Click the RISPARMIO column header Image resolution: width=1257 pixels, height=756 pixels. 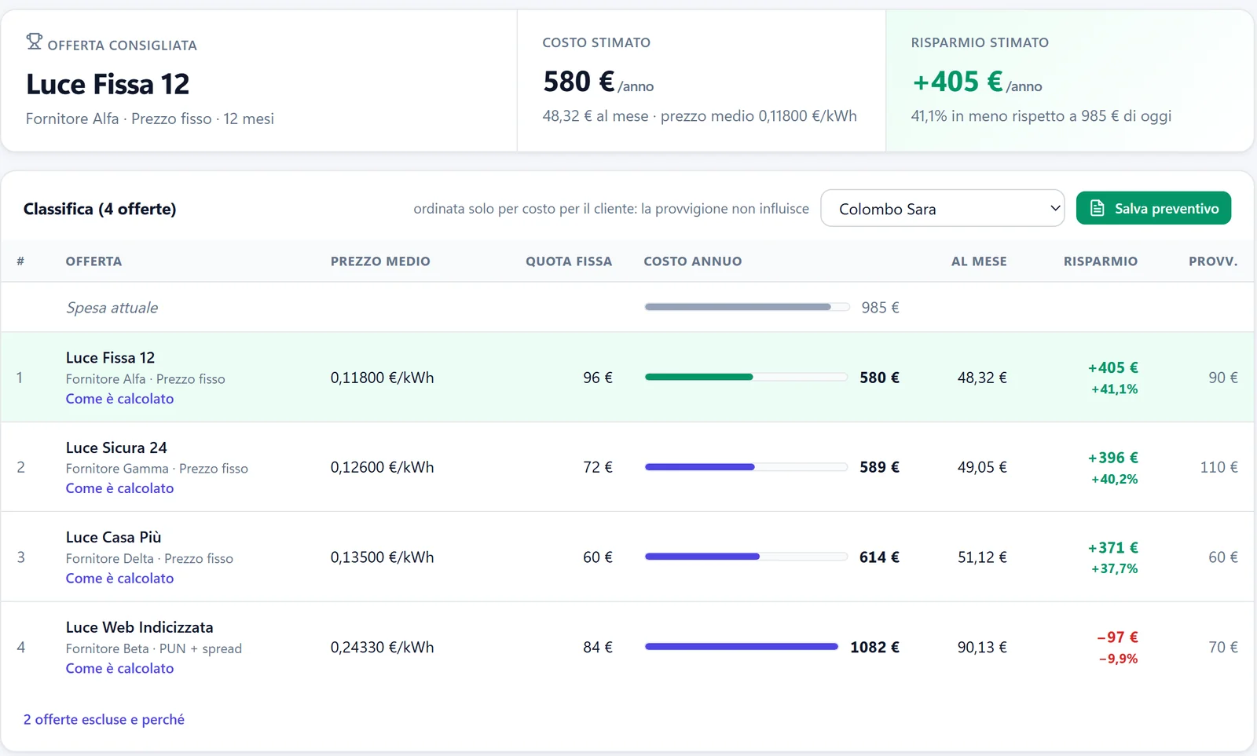point(1101,261)
